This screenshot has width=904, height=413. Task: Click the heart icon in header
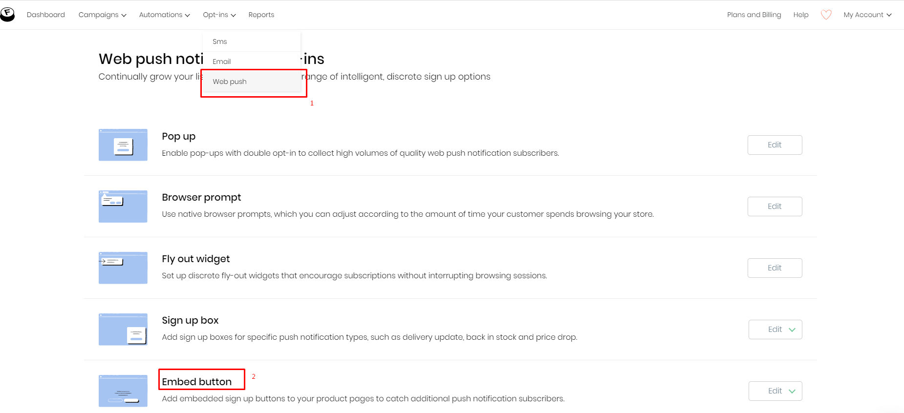(x=826, y=15)
